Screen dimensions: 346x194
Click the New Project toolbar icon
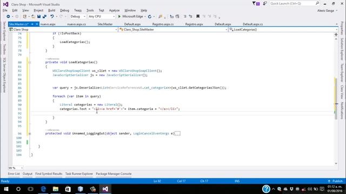pyautogui.click(x=25, y=17)
